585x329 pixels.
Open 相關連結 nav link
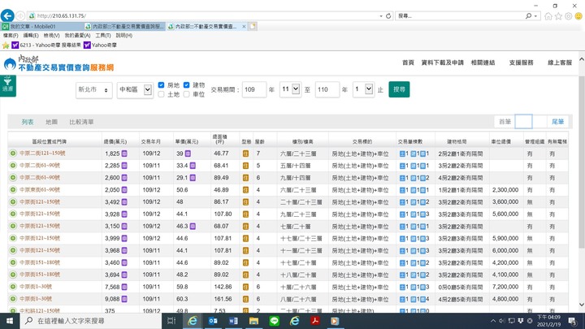pyautogui.click(x=483, y=63)
